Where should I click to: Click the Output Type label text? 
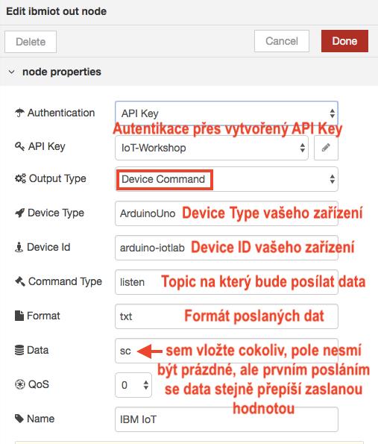tap(57, 178)
